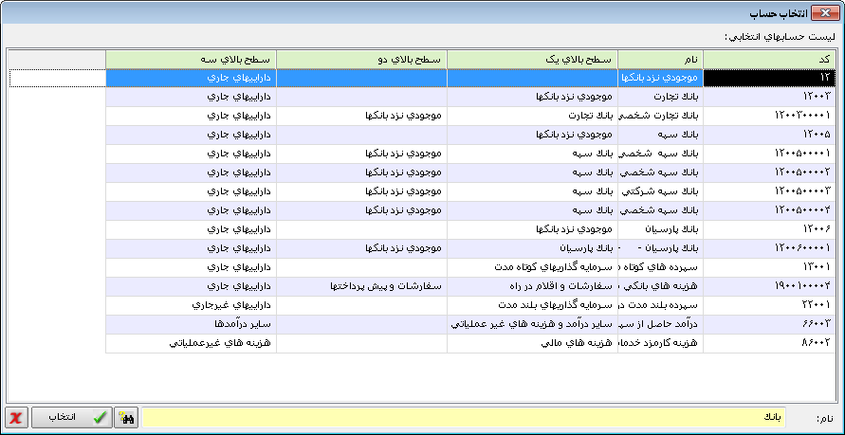Select code ۱۲۰۰۶۰۰۰۰۱ cell
The width and height of the screenshot is (845, 435).
pos(769,248)
